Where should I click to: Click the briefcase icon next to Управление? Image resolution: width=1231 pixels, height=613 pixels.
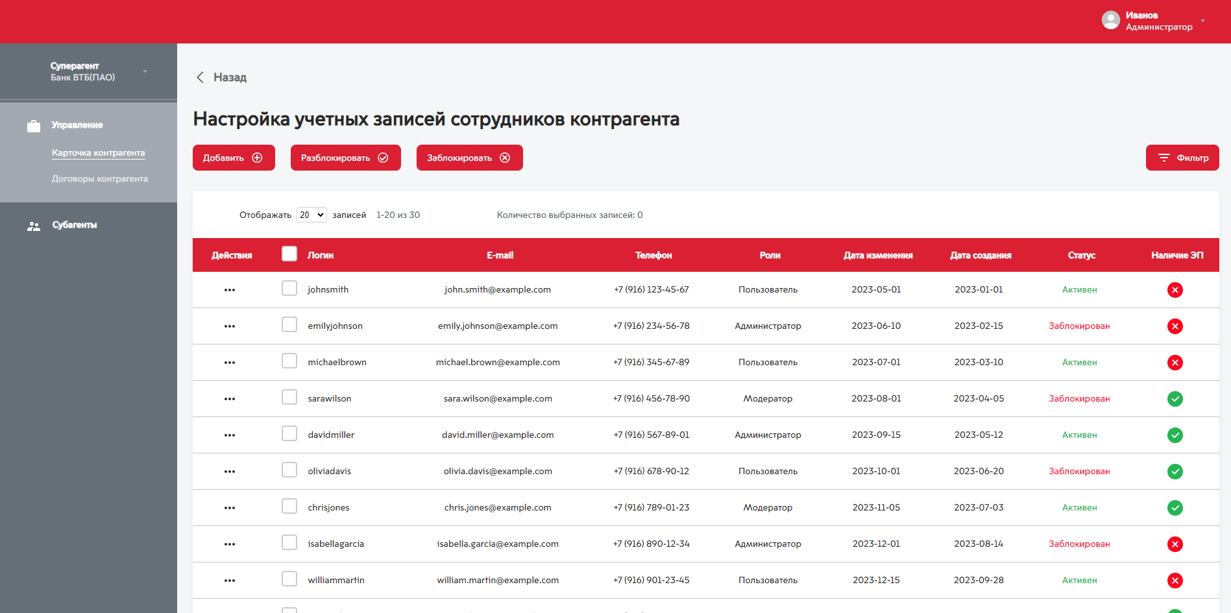pos(34,126)
